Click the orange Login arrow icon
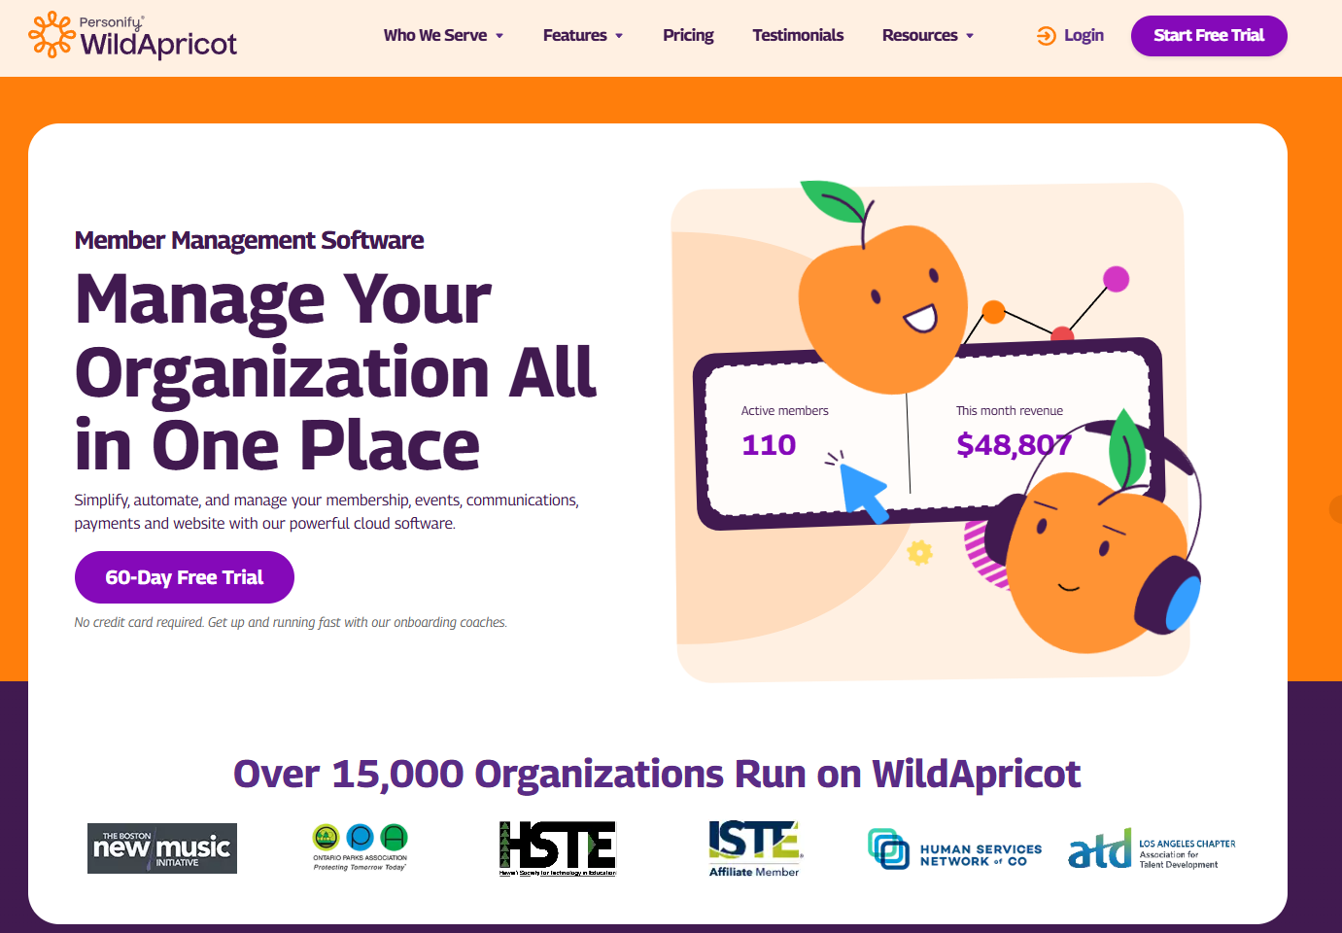1342x933 pixels. tap(1045, 35)
